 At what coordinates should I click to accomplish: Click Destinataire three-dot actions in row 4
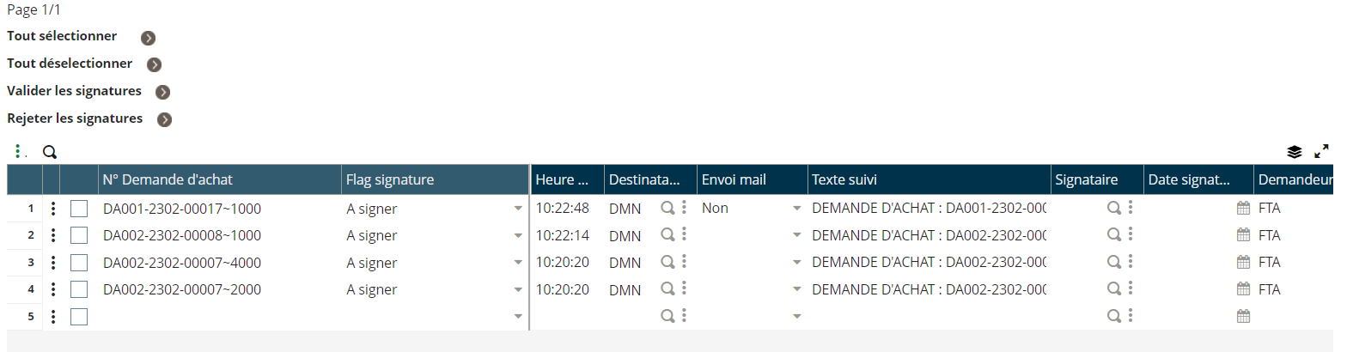684,289
